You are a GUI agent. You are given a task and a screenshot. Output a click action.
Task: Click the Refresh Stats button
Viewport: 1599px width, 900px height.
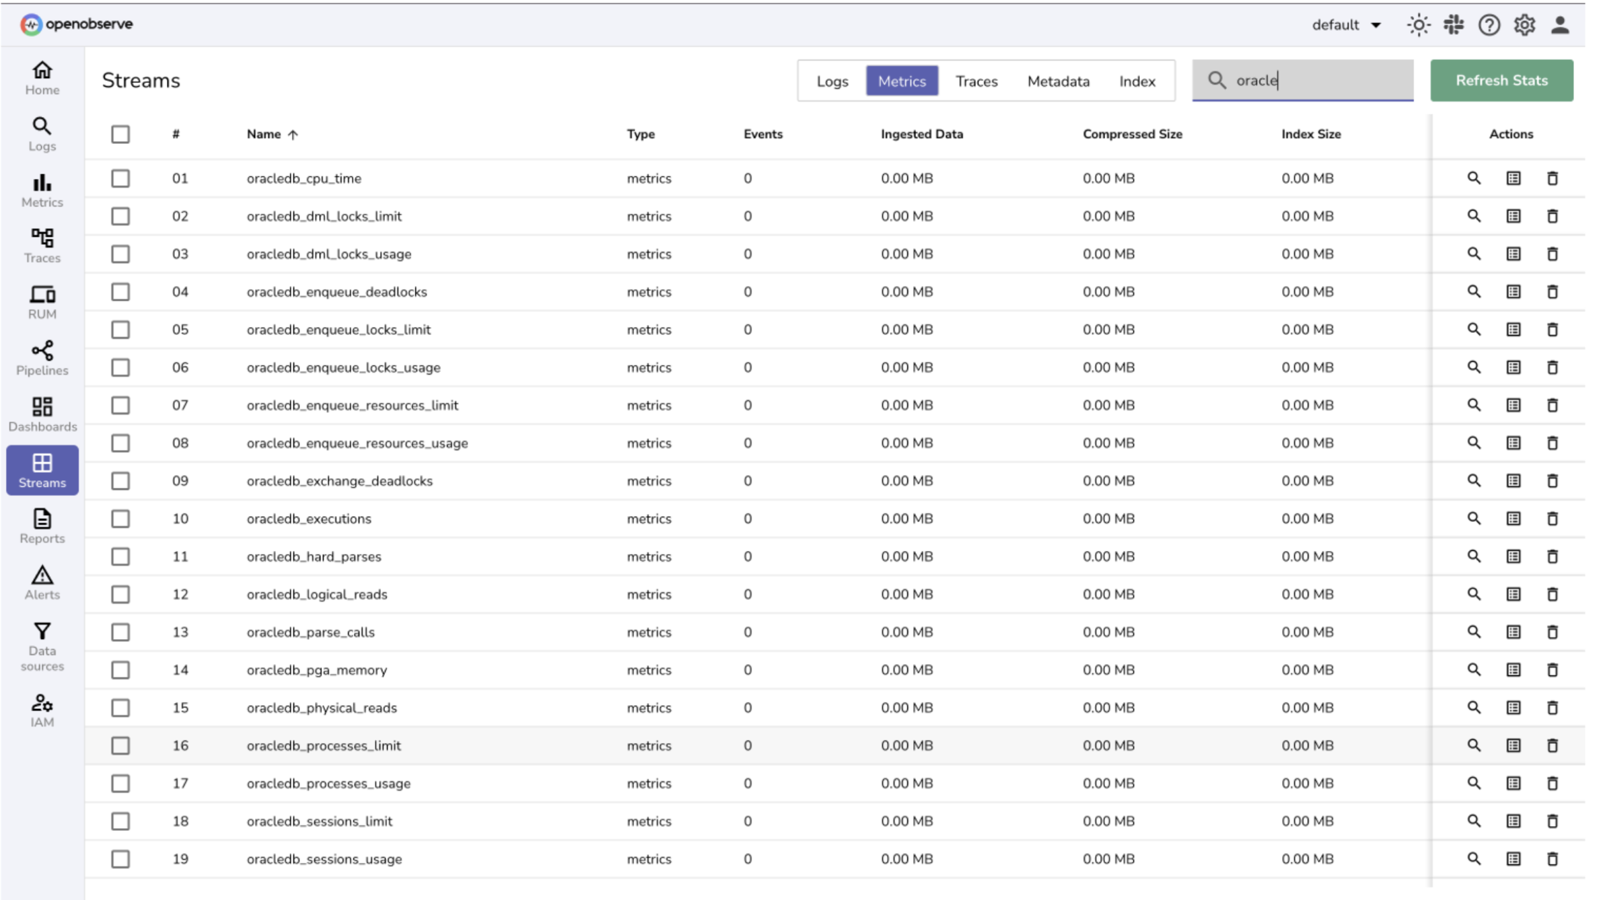1501,80
